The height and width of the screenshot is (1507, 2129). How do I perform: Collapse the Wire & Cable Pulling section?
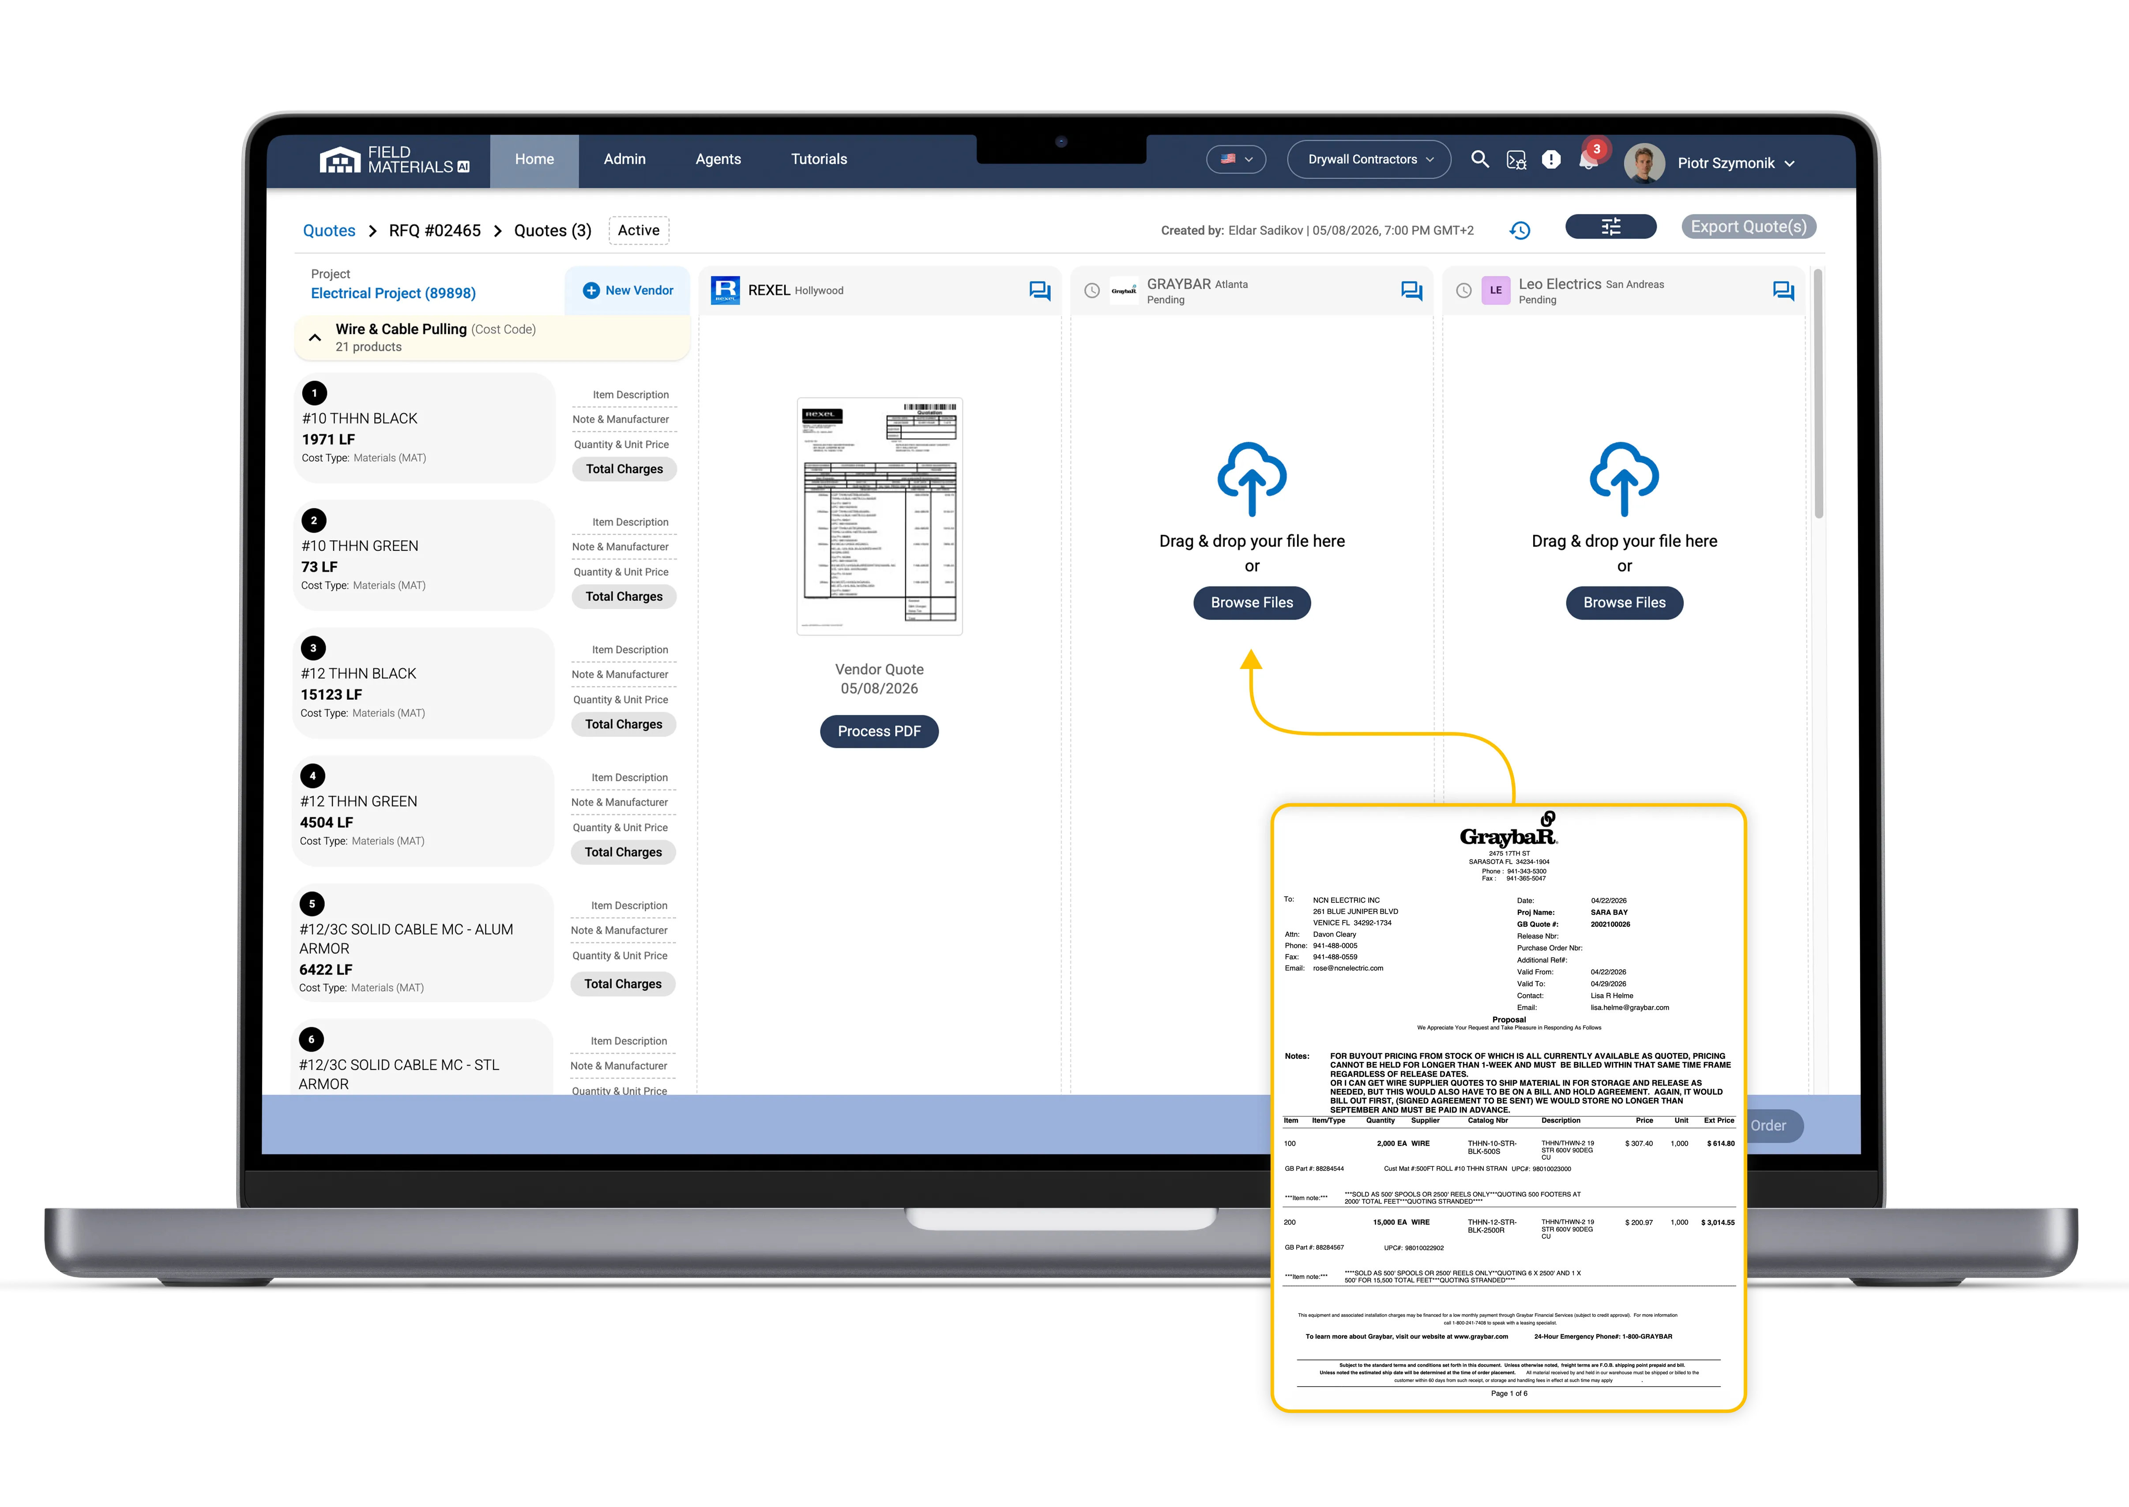click(315, 338)
